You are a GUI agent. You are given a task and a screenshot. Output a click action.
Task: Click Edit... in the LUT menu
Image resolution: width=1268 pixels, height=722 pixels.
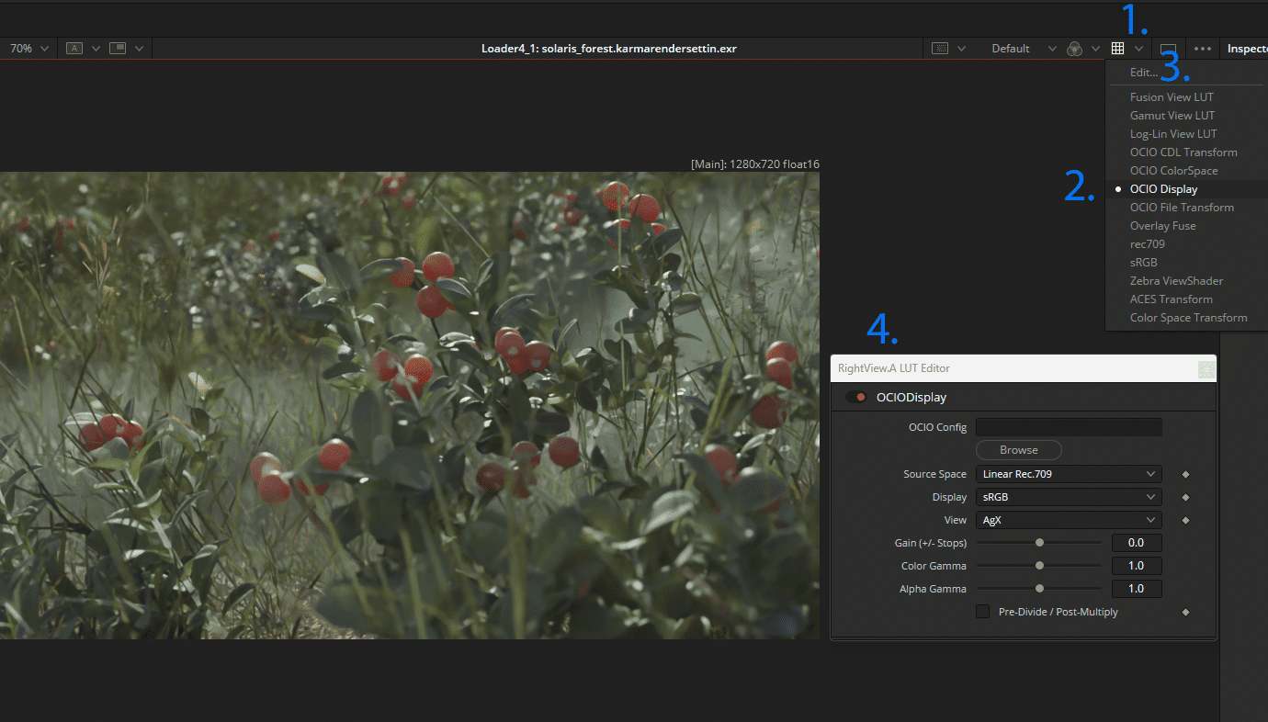[1144, 73]
